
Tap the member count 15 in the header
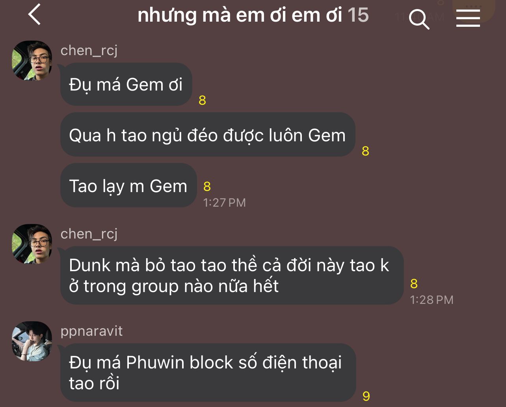click(x=358, y=15)
